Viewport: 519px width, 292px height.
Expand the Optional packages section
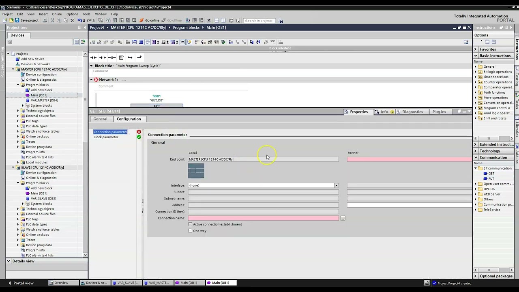[x=493, y=276]
